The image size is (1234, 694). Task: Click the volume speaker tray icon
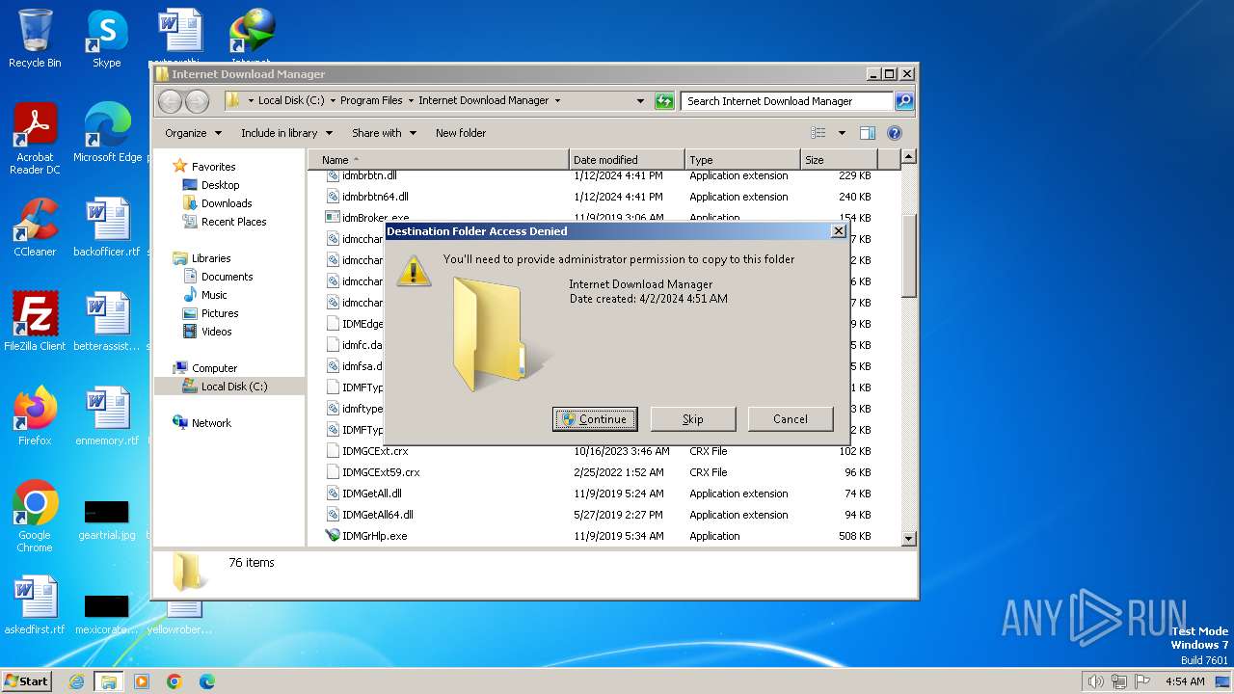[x=1096, y=681]
